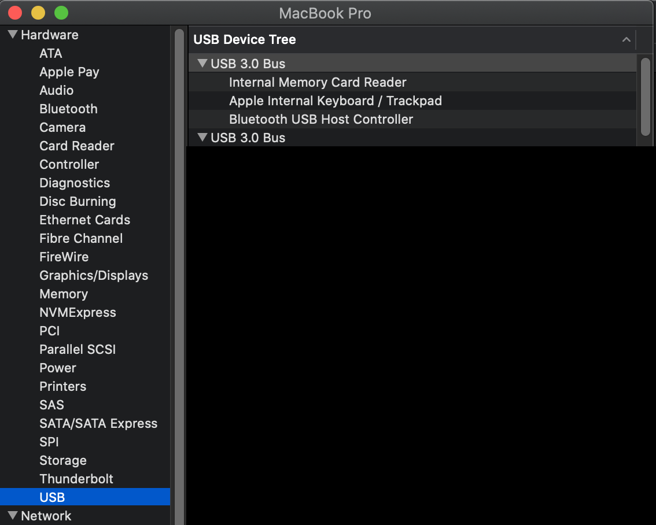This screenshot has height=525, width=656.
Task: Select SAS in the sidebar
Action: pyautogui.click(x=51, y=405)
